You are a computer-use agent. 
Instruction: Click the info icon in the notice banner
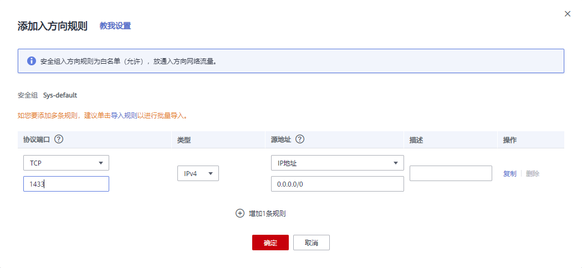32,61
